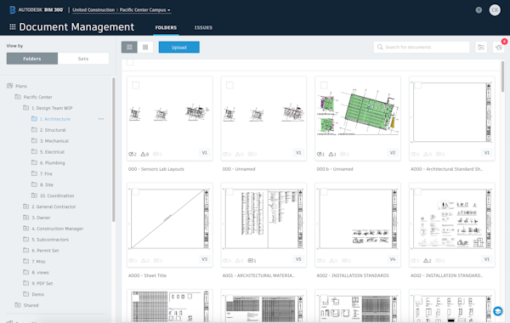Viewport: 510px width, 323px height.
Task: Click the search magnifier icon
Action: click(380, 47)
